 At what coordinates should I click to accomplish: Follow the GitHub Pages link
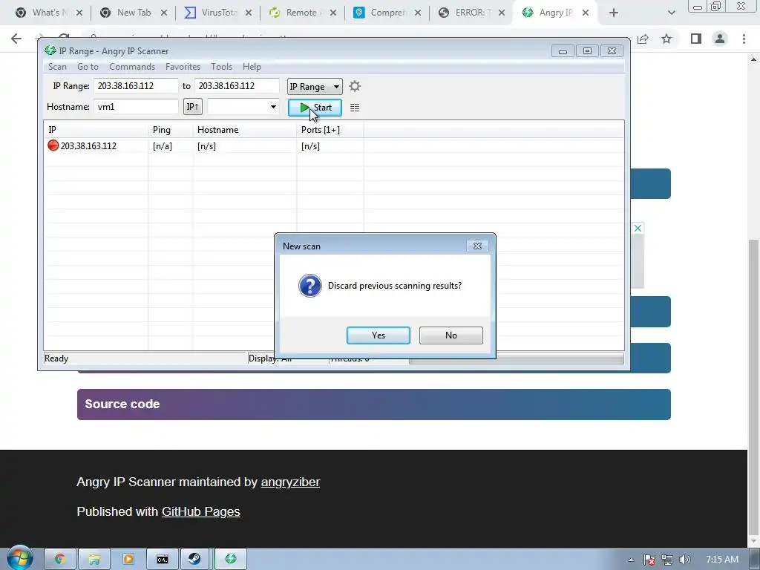point(200,512)
